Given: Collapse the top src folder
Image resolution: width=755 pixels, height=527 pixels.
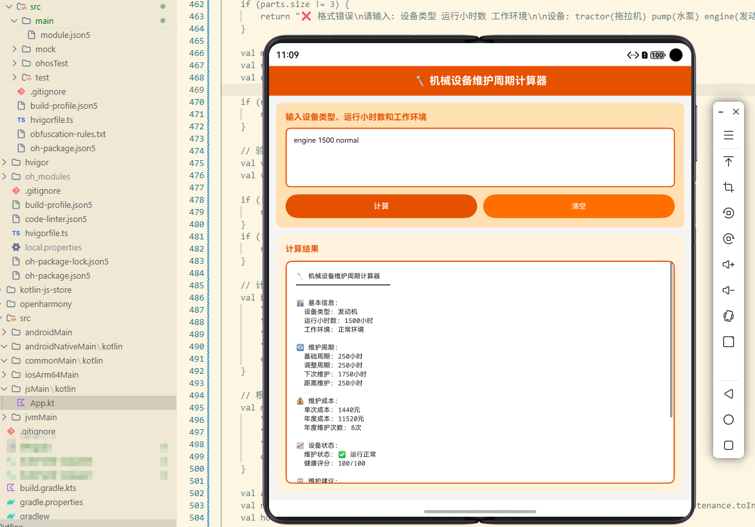Looking at the screenshot, I should [9, 6].
